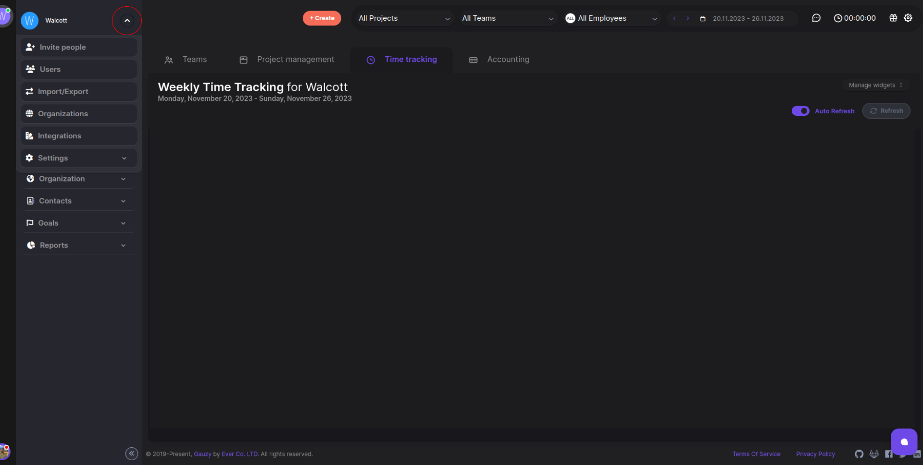Click the Organization globe icon in sidebar
Screen dimensions: 923x465
tap(30, 179)
